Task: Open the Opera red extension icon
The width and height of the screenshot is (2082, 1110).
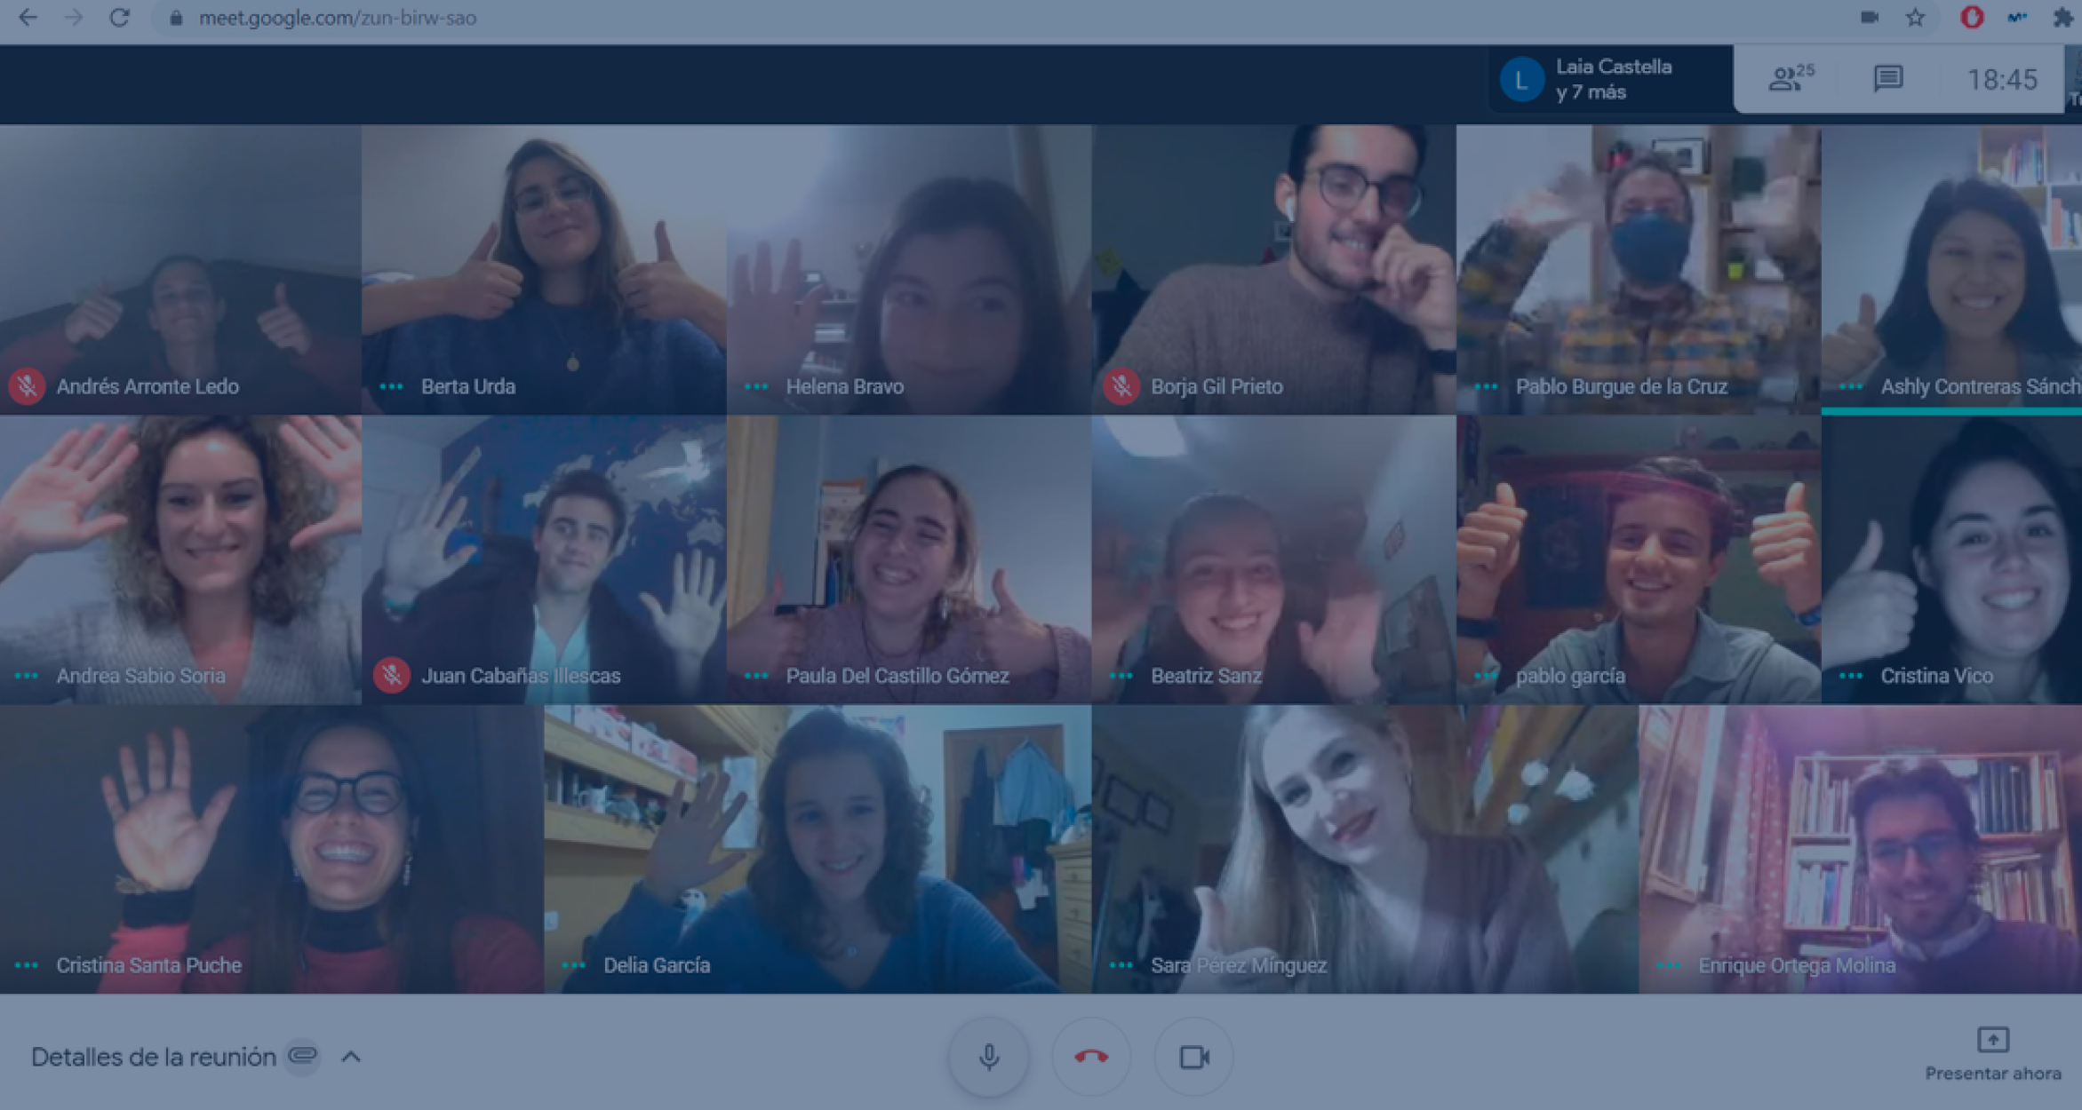Action: [x=1972, y=17]
